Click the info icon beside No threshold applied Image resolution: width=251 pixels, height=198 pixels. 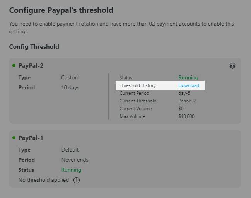pos(77,180)
